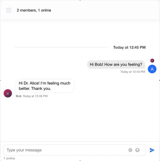Click the sender name "Bob" under his message
Image resolution: width=160 pixels, height=161 pixels.
pyautogui.click(x=19, y=96)
